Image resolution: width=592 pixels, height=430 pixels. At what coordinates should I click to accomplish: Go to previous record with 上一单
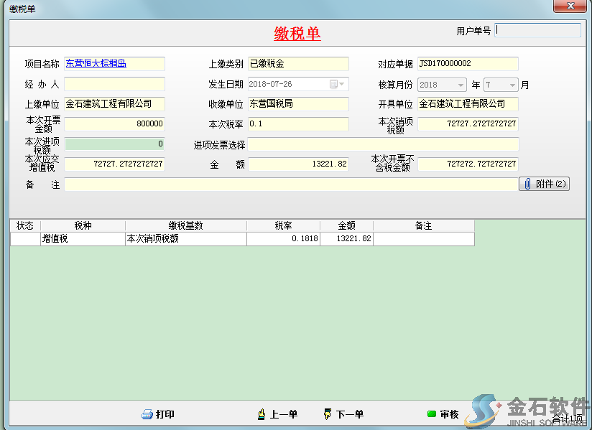262,414
